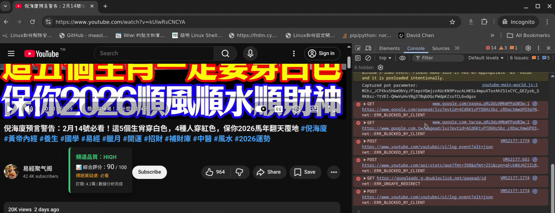The height and width of the screenshot is (213, 555).
Task: Open VM52177:661 source link
Action: click(x=516, y=160)
